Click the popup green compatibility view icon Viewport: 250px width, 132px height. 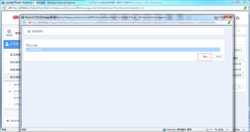(x=229, y=23)
